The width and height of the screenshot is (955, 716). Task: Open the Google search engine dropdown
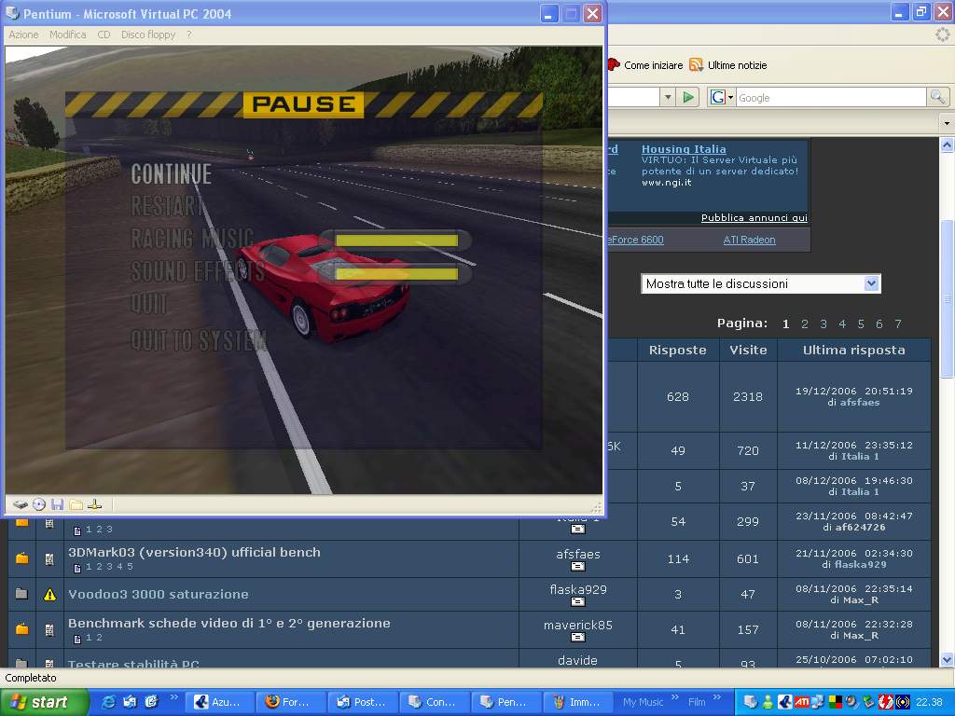click(723, 97)
